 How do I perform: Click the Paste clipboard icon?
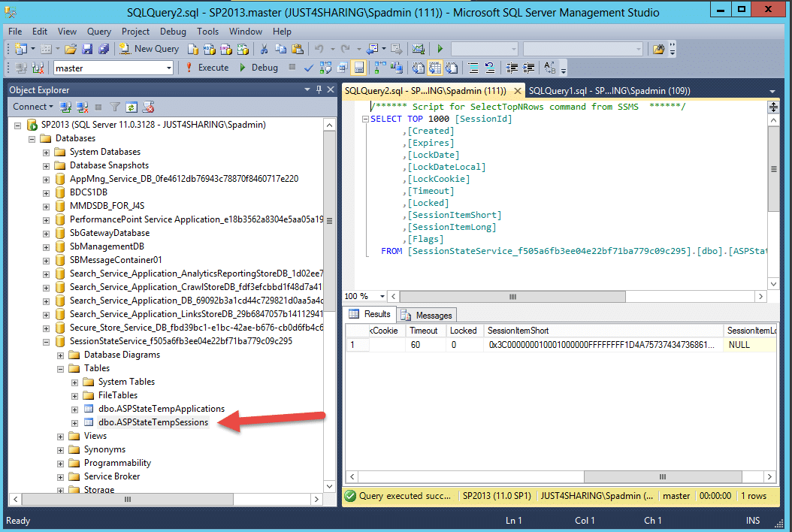pyautogui.click(x=298, y=49)
